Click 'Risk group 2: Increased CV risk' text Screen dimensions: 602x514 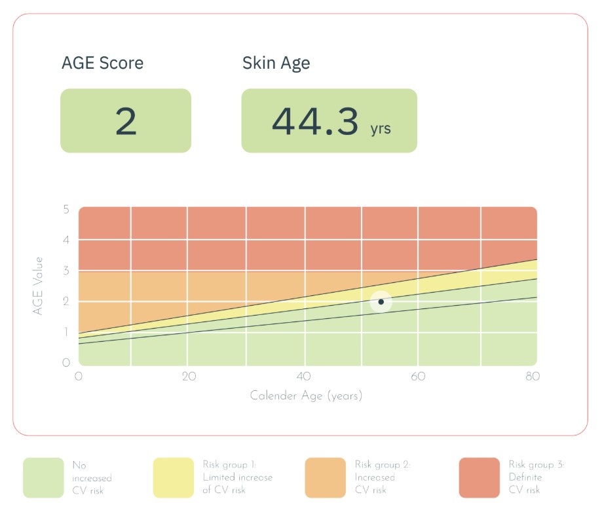coord(382,477)
